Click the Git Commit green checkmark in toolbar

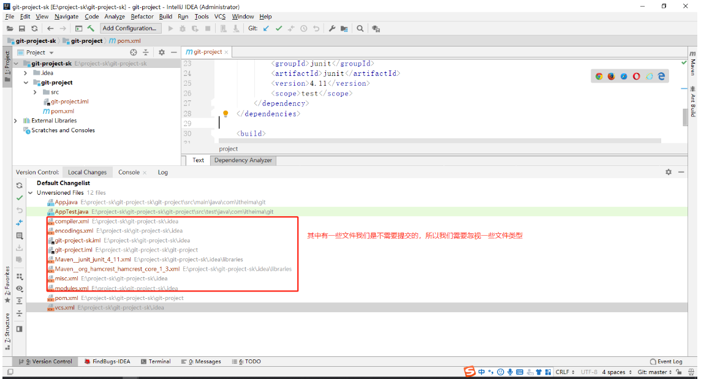coord(279,28)
